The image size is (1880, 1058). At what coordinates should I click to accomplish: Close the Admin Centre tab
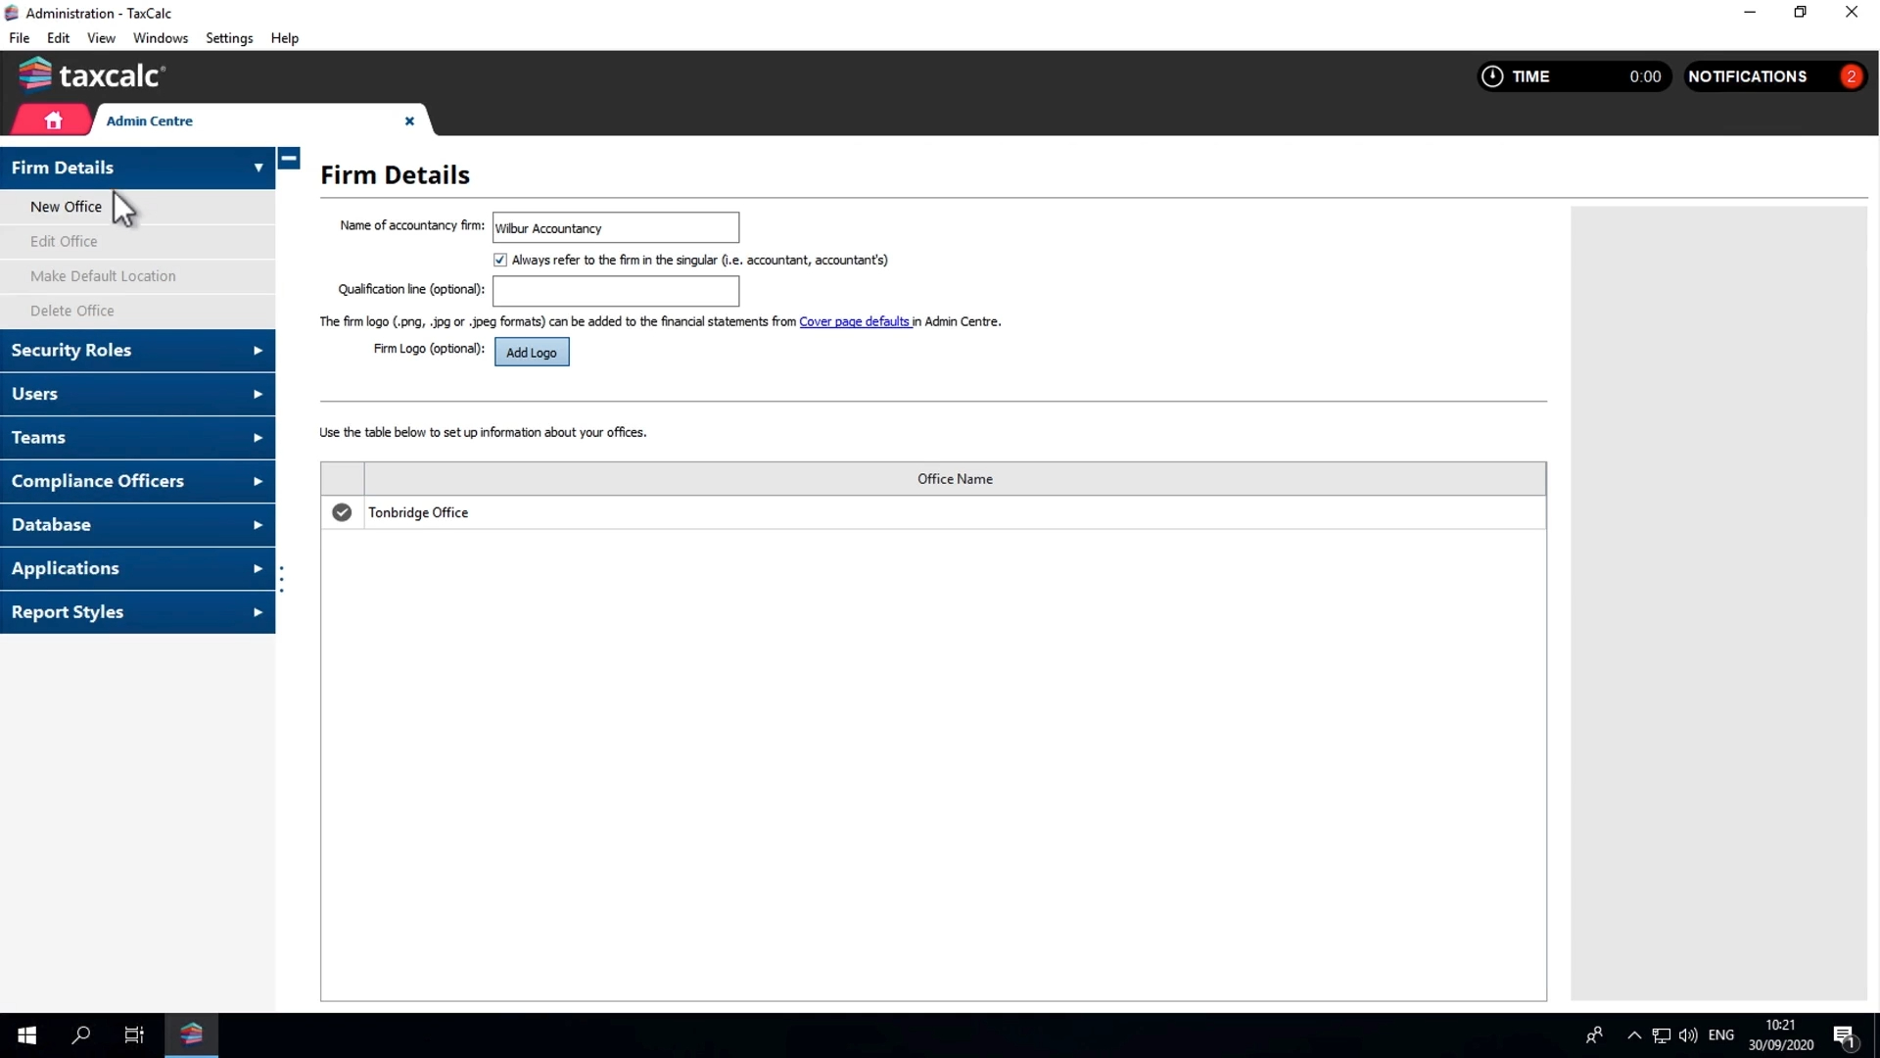409,120
